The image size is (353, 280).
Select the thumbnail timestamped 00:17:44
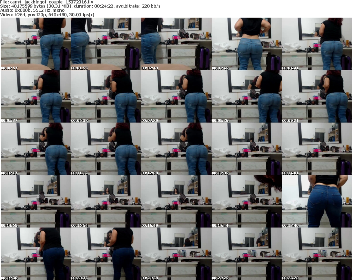247,201
